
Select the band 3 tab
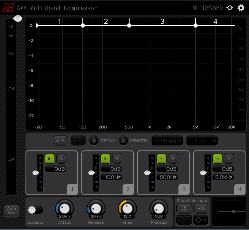(184, 189)
